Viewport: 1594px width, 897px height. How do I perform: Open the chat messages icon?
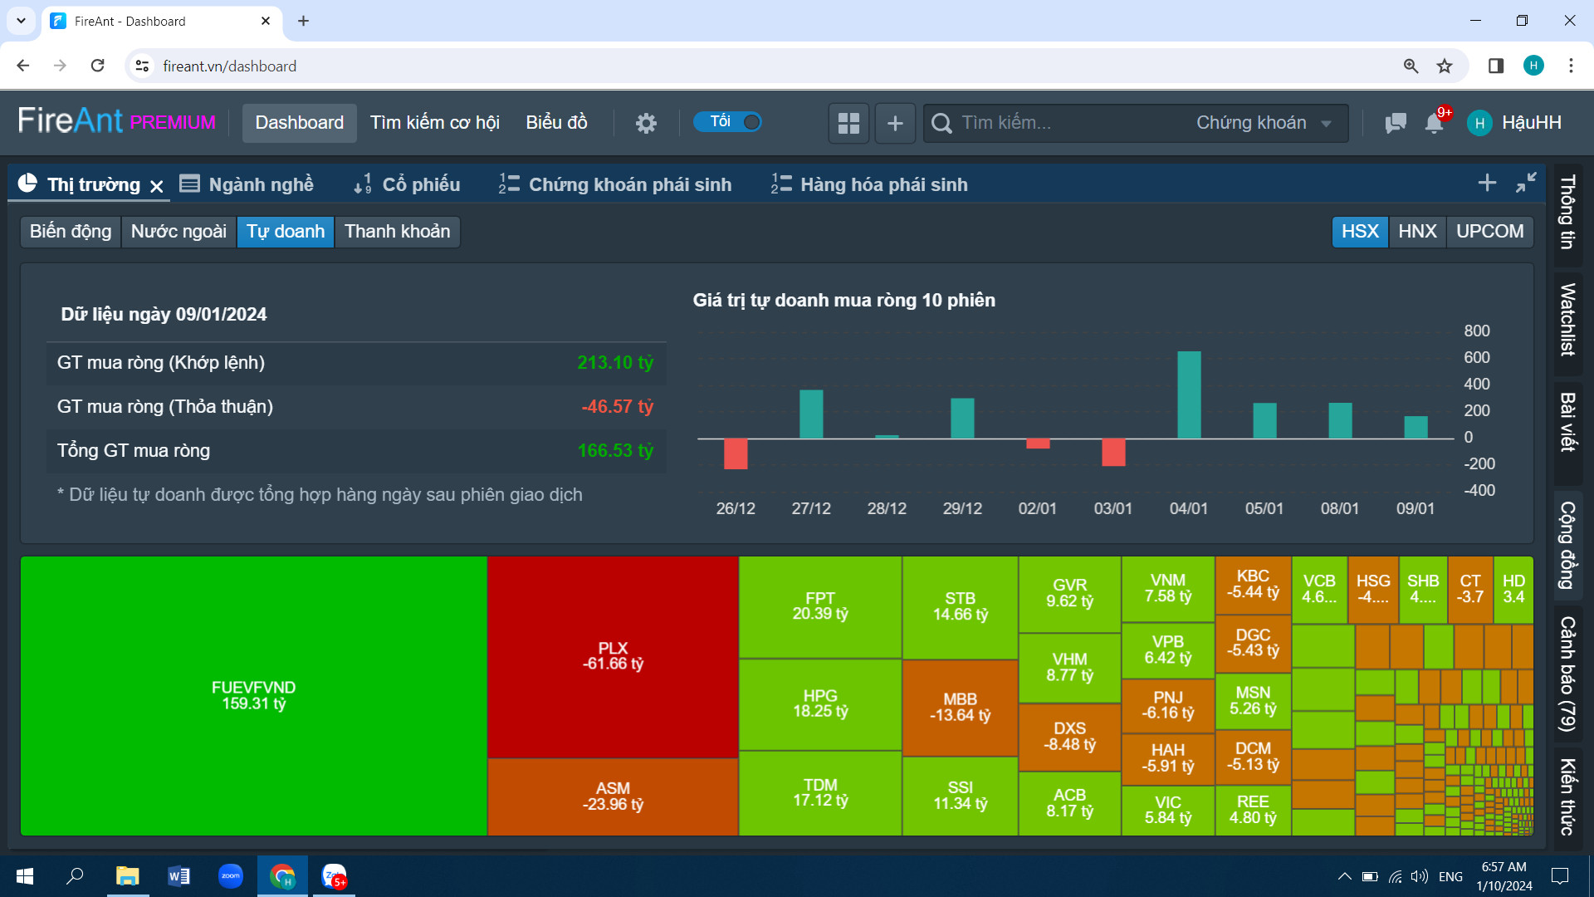pyautogui.click(x=1396, y=123)
